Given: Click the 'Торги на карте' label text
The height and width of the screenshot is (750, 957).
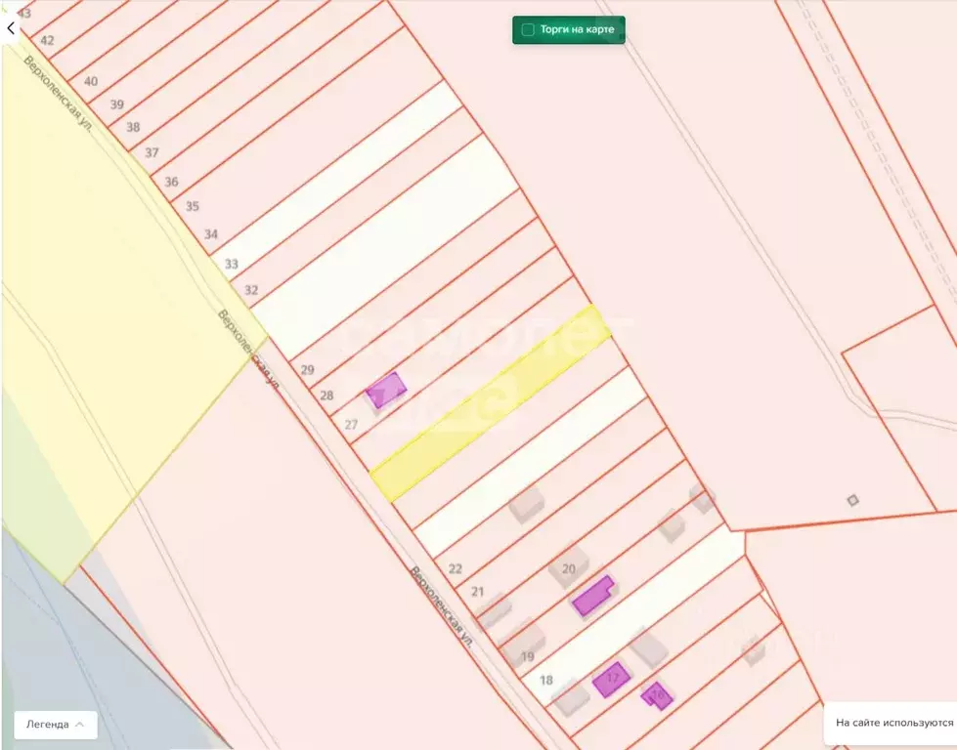Looking at the screenshot, I should click(x=577, y=29).
